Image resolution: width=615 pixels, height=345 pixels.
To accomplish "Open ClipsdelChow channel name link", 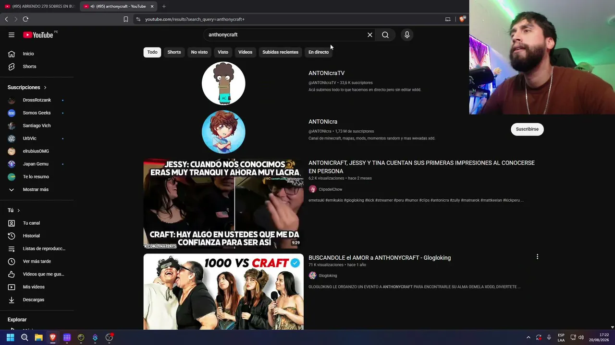I will pos(331,189).
